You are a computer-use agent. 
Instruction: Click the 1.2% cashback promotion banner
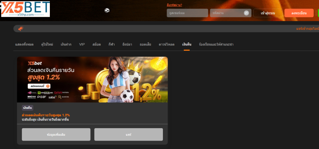point(92,79)
